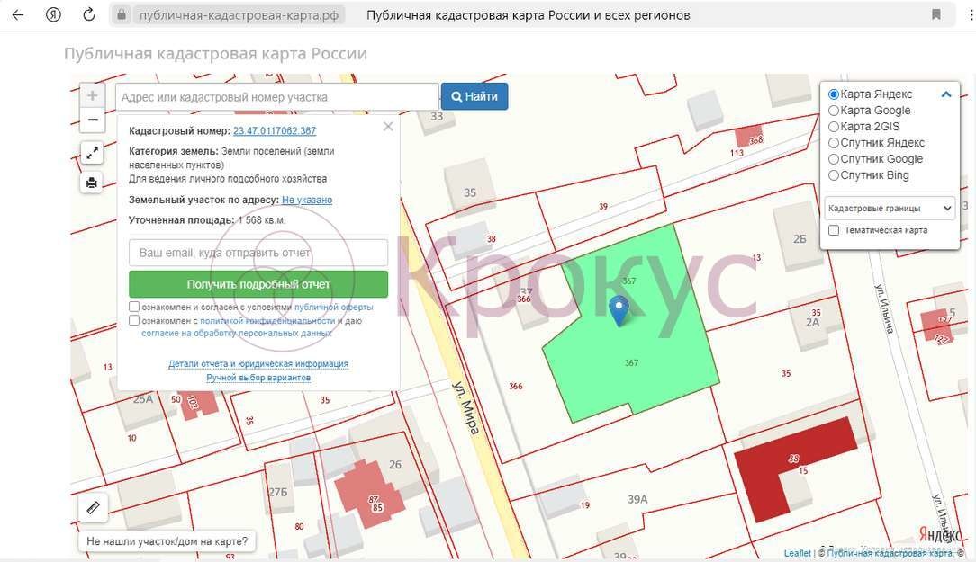Viewport: 976px width, 562px height.
Task: Click Получить подробный отчет button
Action: 258,284
